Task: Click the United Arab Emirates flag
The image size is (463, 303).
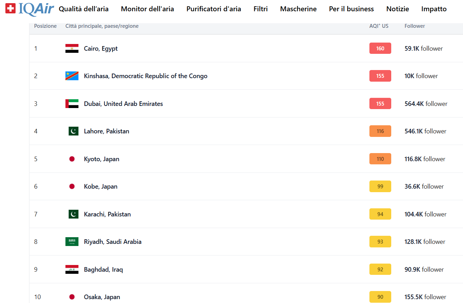Action: [72, 104]
